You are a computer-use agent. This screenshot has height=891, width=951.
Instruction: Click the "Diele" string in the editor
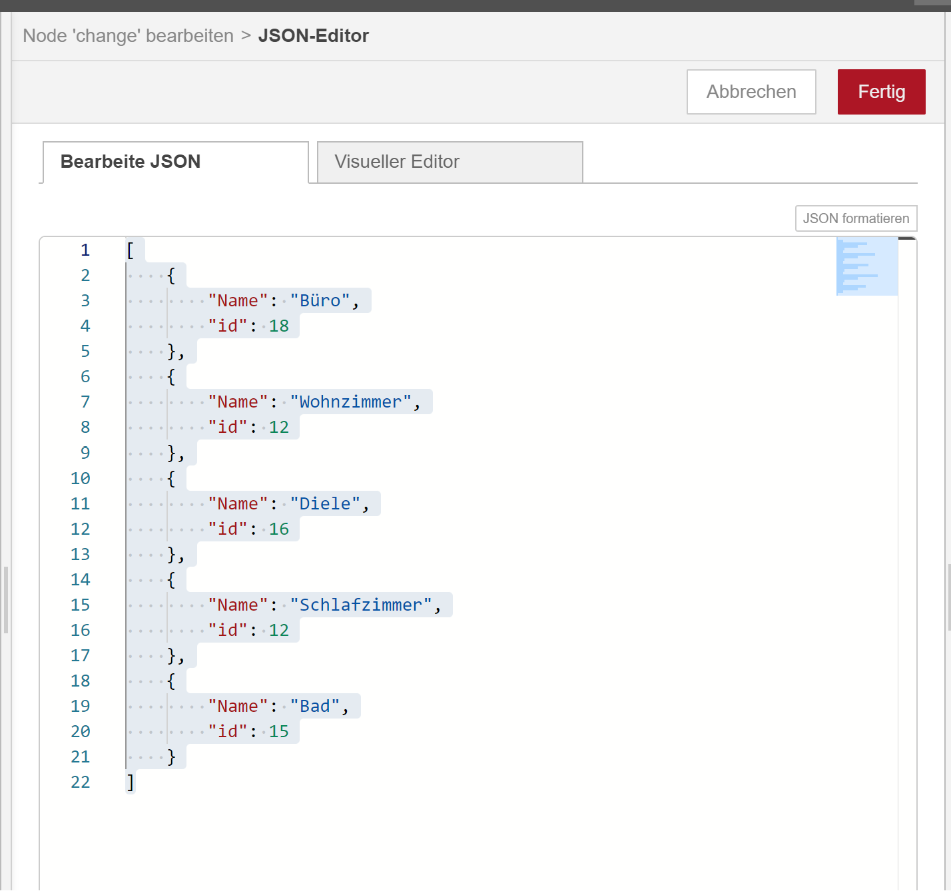pos(325,504)
